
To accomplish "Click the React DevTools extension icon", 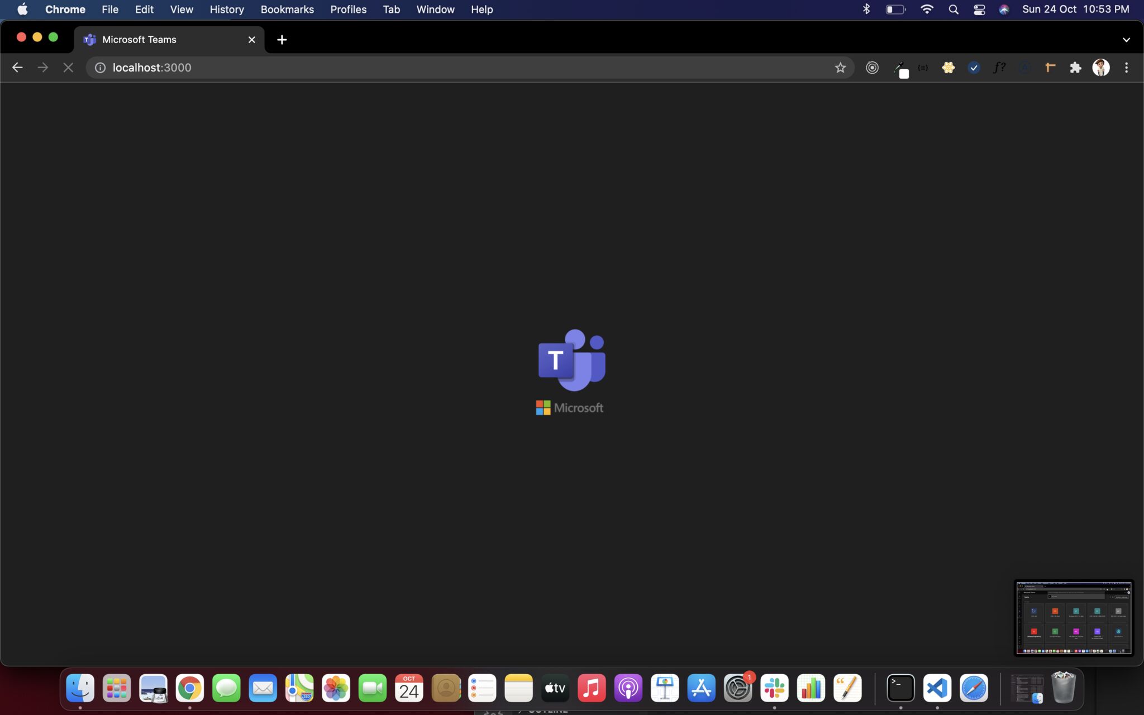I will pos(948,68).
